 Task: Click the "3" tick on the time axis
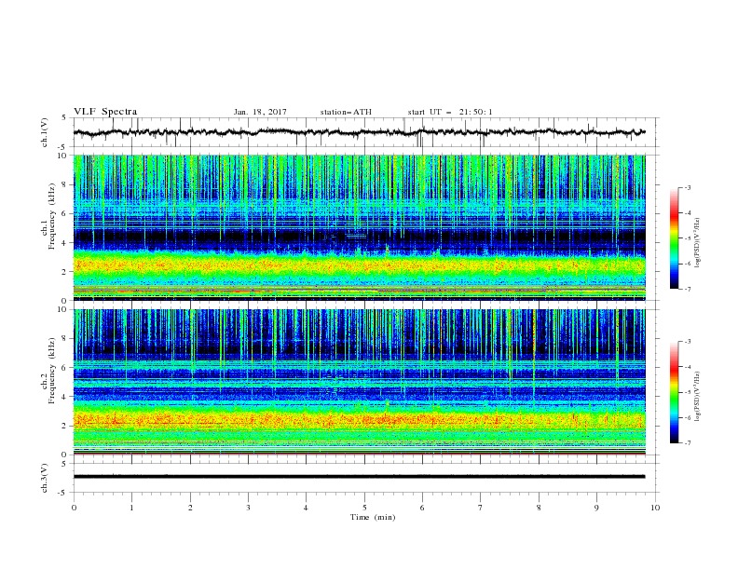248,508
